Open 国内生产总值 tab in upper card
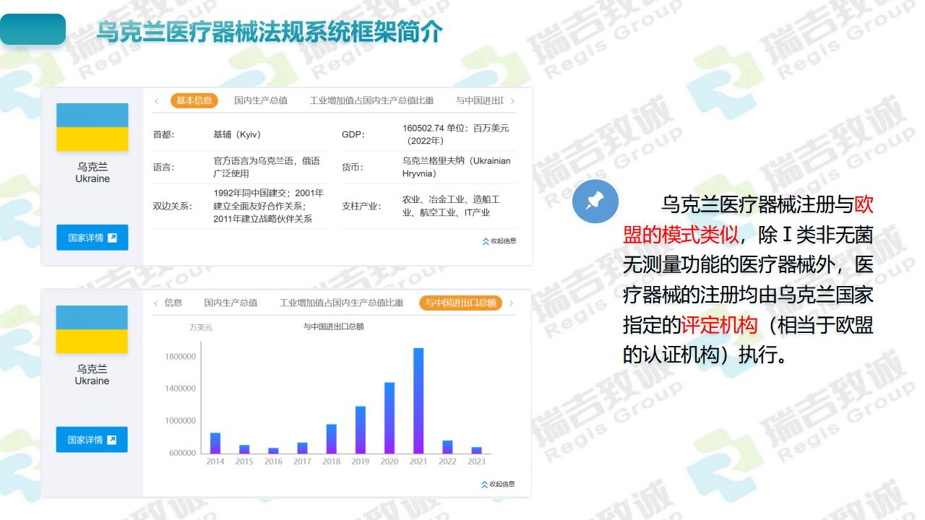The width and height of the screenshot is (925, 520). click(x=260, y=100)
